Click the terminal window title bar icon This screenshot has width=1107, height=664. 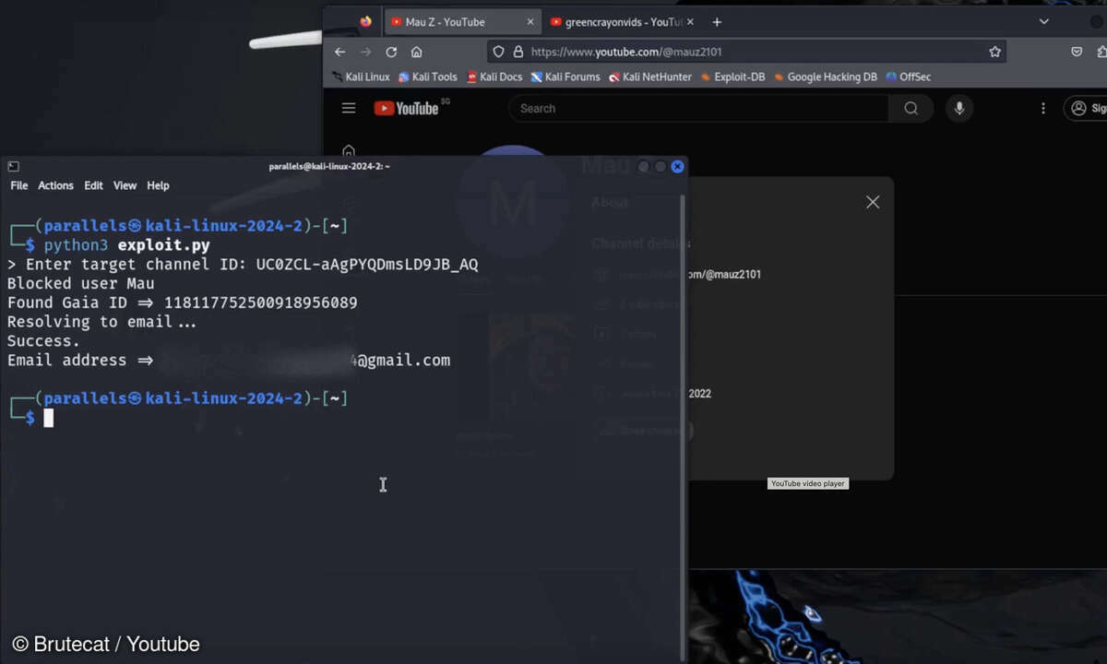click(13, 166)
